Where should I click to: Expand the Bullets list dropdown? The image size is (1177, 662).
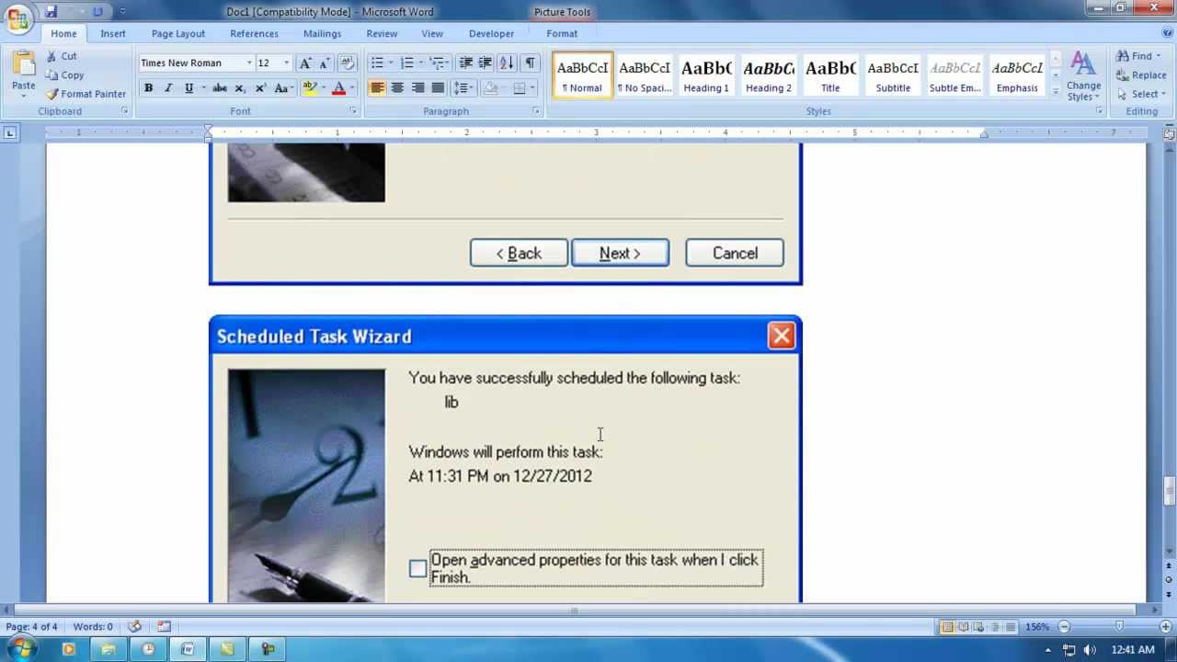(x=391, y=63)
